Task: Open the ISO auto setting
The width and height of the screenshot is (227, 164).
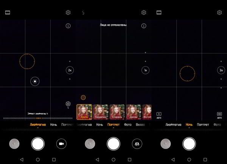Action: click(x=219, y=115)
